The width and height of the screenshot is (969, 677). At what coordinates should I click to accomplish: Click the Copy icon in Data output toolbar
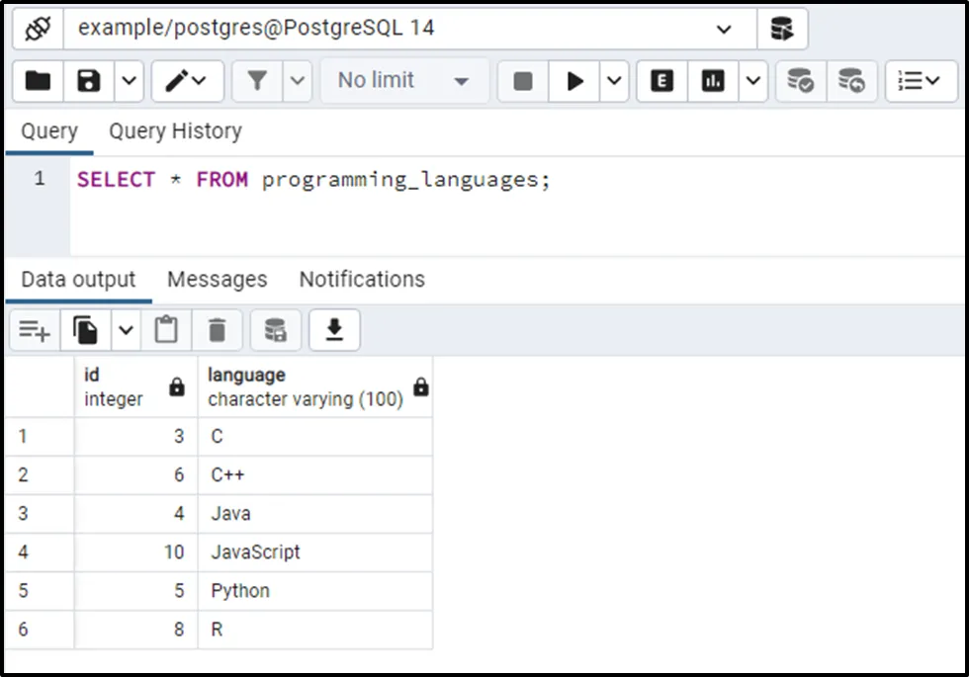pyautogui.click(x=87, y=330)
